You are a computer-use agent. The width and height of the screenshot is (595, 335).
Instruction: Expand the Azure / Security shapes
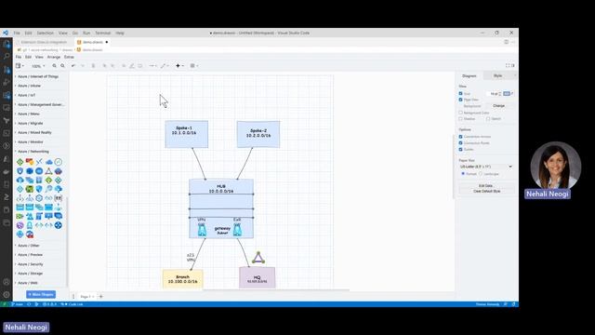point(31,264)
